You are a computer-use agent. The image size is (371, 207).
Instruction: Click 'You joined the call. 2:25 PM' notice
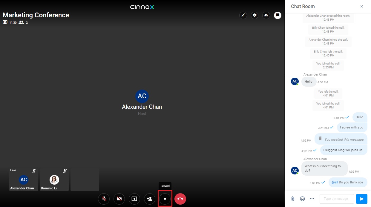(328, 65)
